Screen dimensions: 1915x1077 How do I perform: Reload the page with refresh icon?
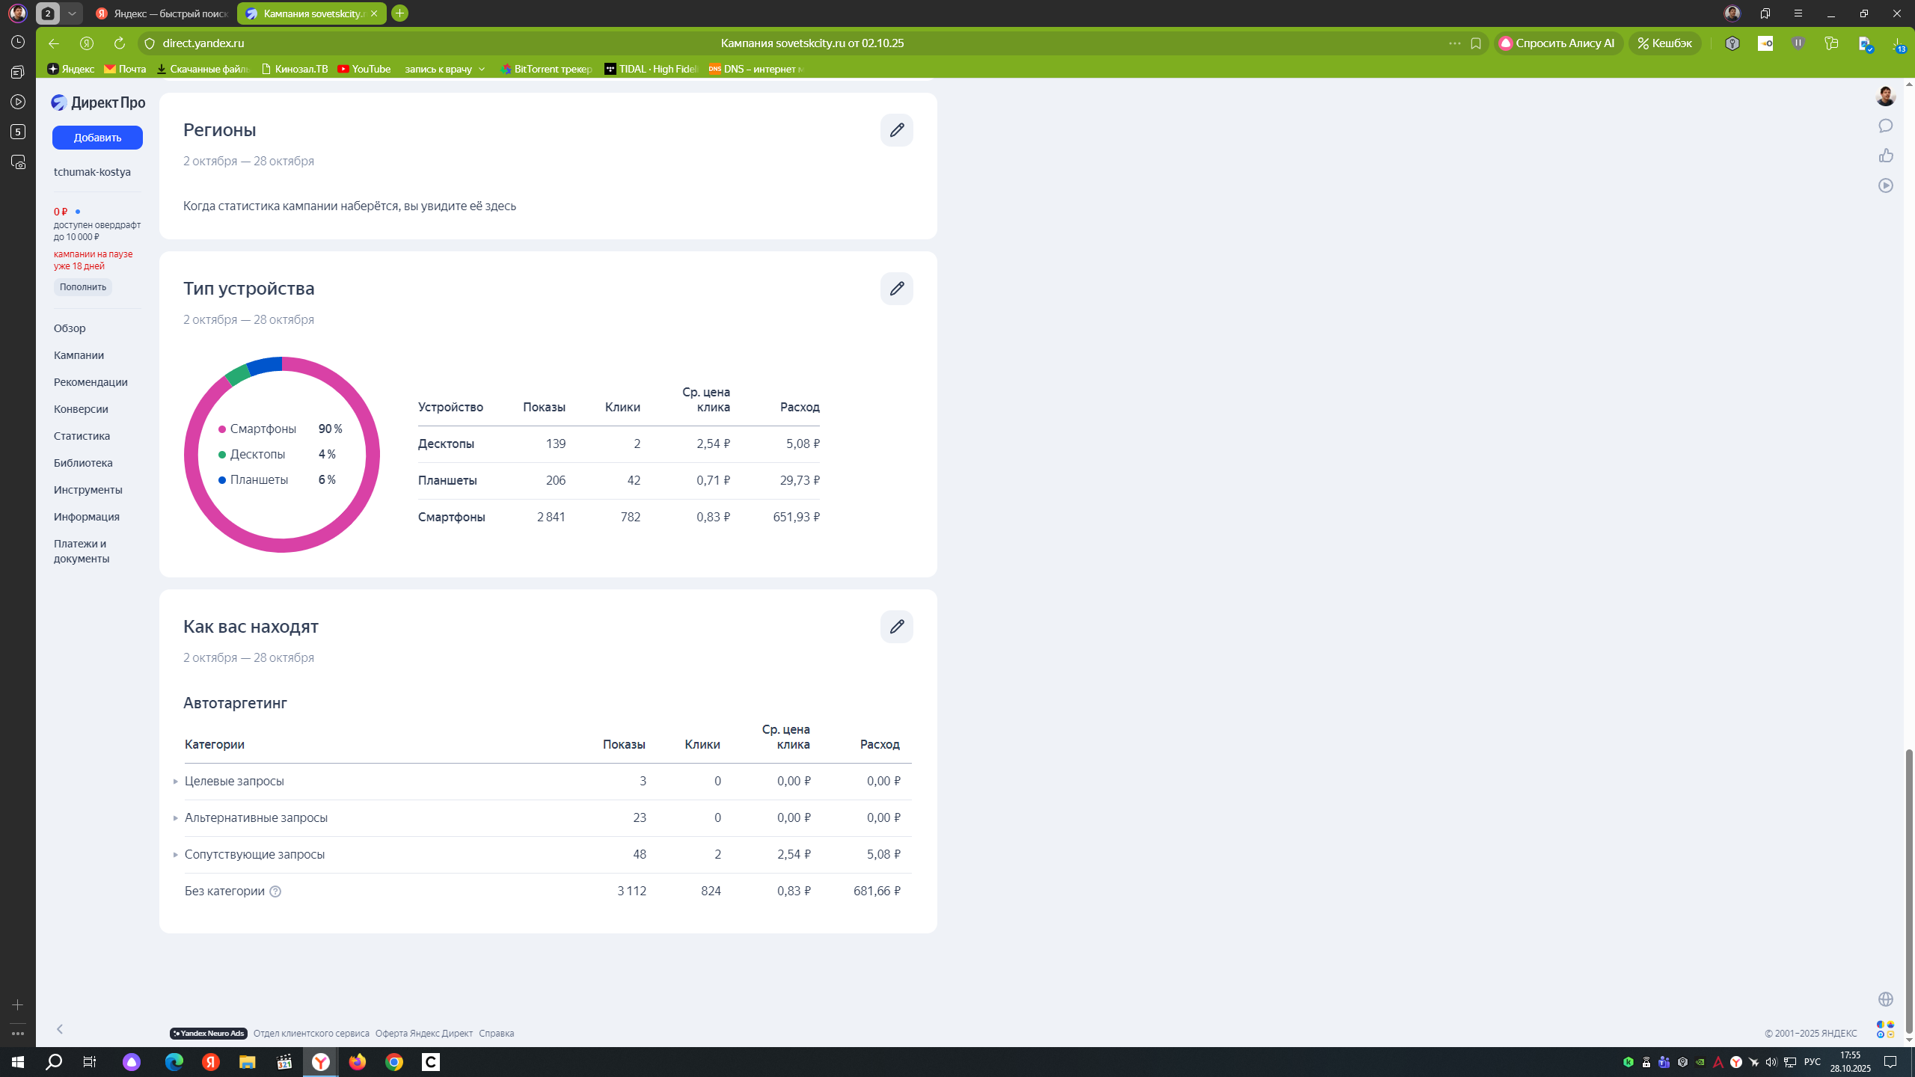coord(120,43)
